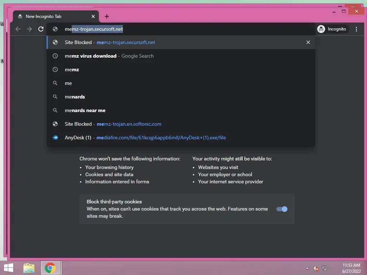The width and height of the screenshot is (367, 275).
Task: Choose the 'memz virus download' Google Search suggestion
Action: point(181,56)
